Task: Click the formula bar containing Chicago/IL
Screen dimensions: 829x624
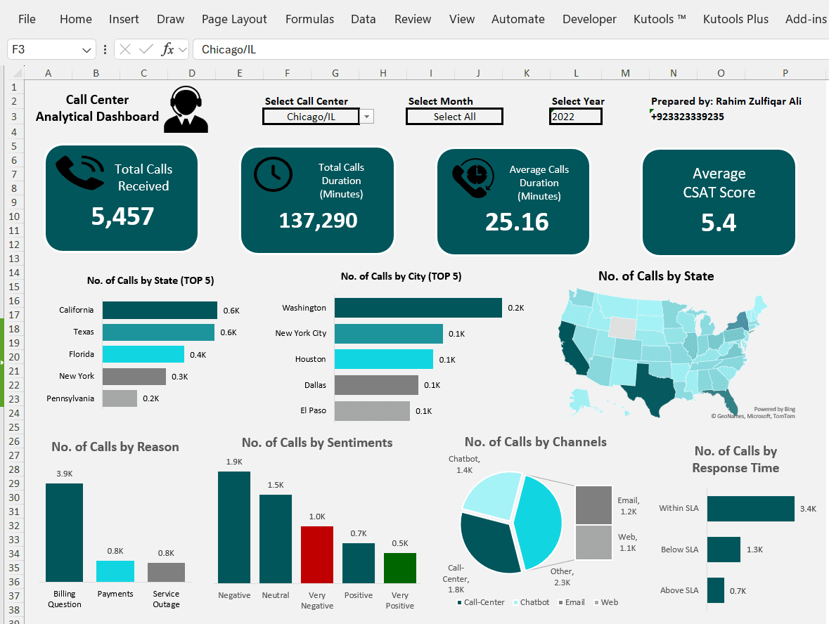Action: tap(510, 50)
